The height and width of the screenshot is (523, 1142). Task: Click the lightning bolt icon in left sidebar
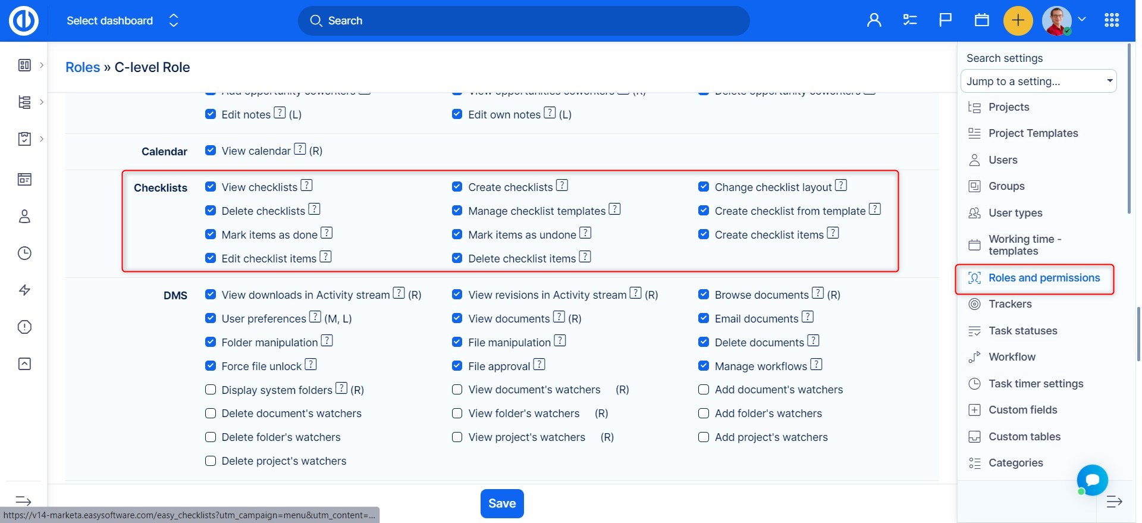(x=24, y=290)
